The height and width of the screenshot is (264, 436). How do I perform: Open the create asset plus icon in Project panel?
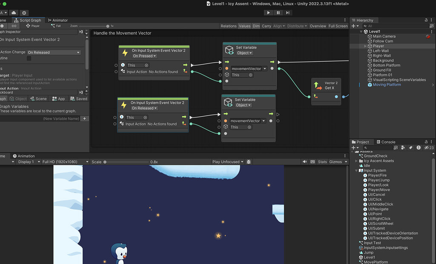(353, 148)
